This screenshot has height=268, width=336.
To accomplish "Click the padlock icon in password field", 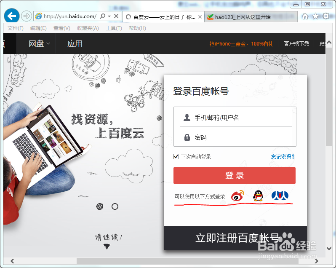I will 187,137.
